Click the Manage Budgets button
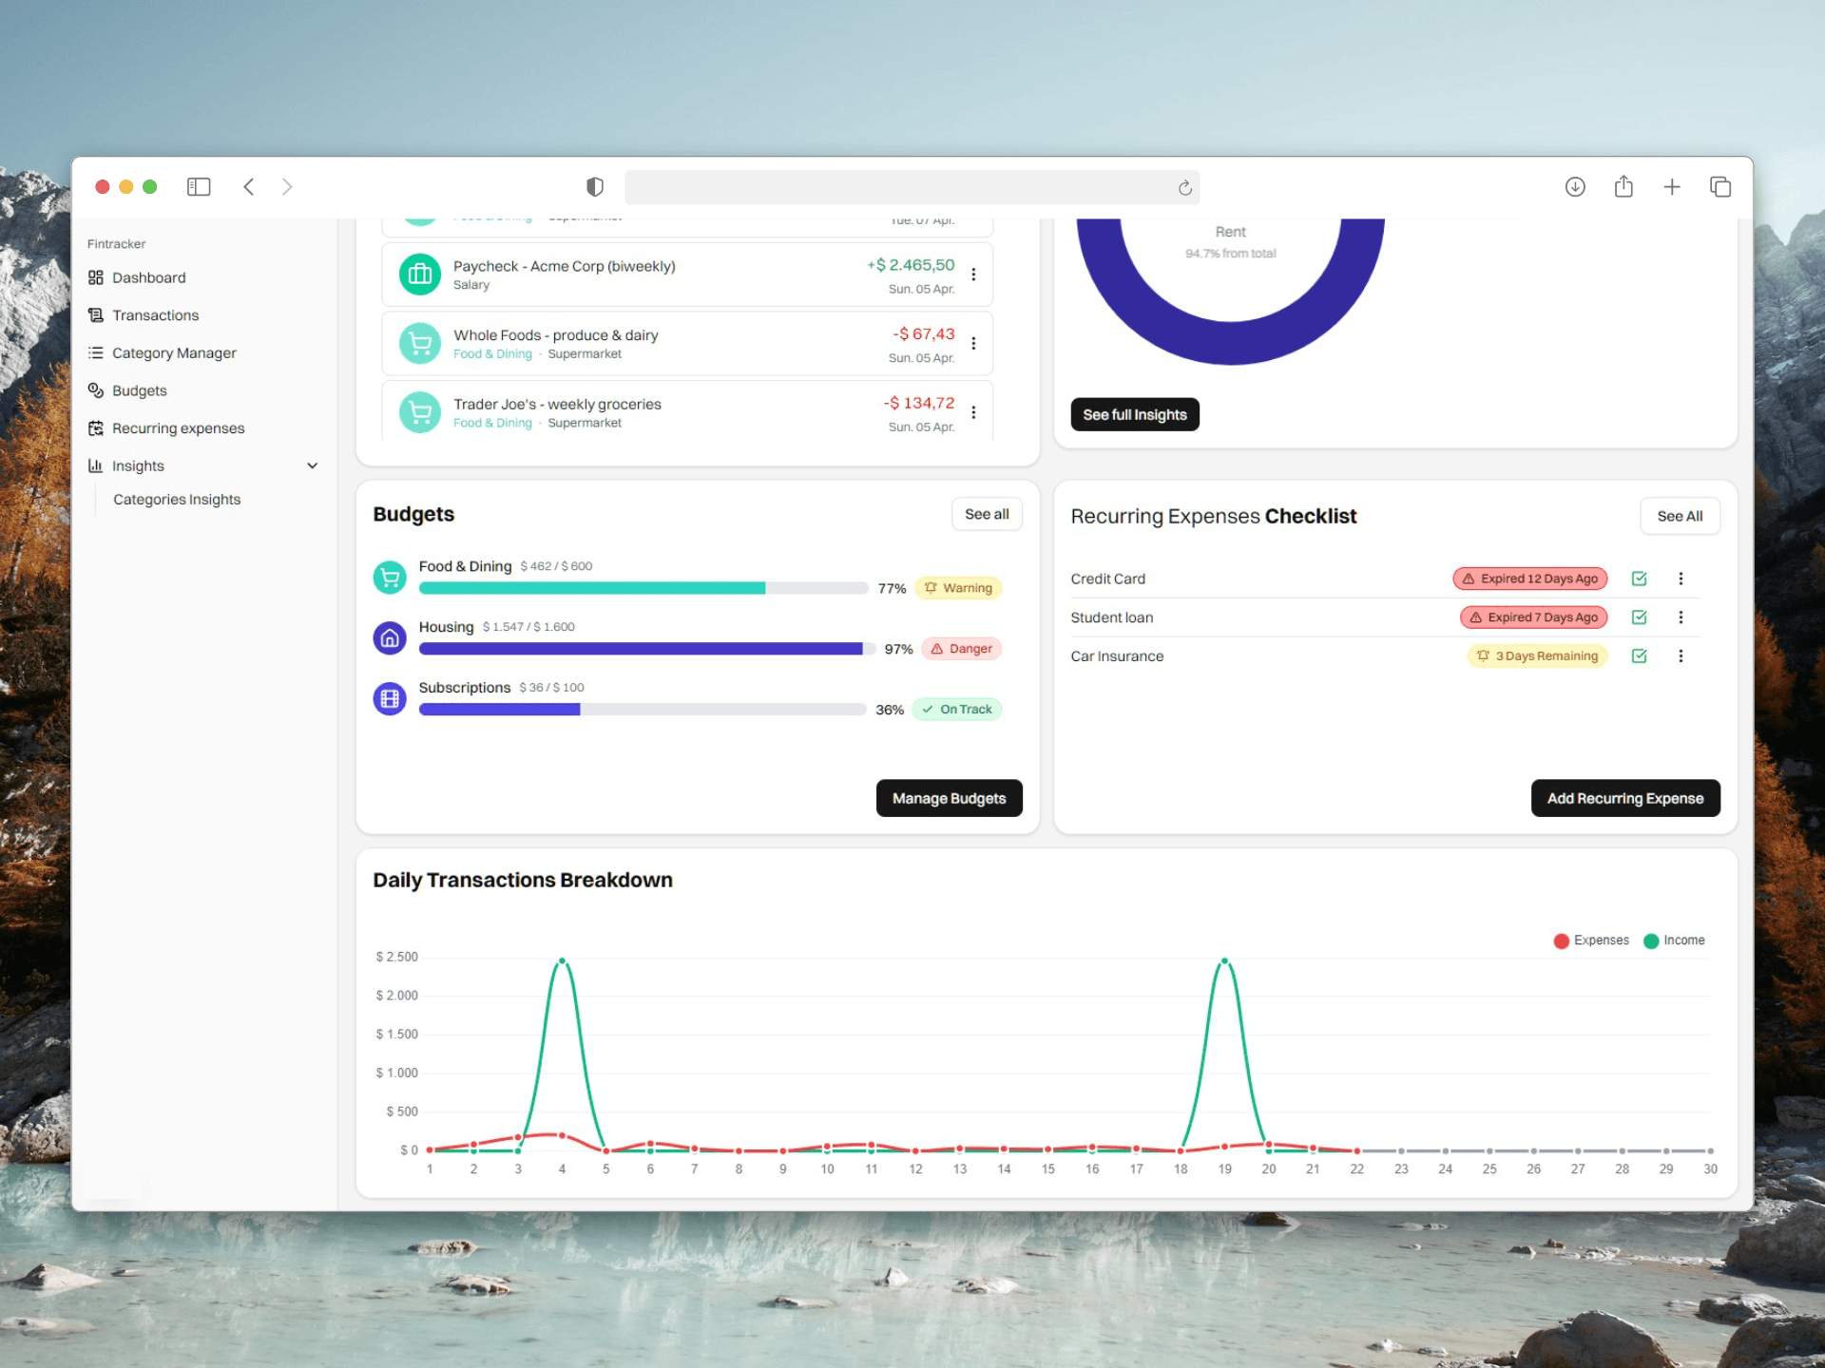Image resolution: width=1825 pixels, height=1368 pixels. click(x=949, y=798)
